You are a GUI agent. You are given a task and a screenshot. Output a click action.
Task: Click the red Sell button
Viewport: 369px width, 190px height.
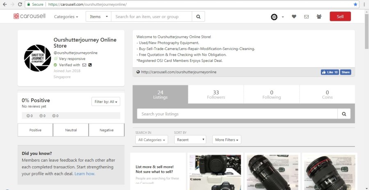click(x=340, y=16)
